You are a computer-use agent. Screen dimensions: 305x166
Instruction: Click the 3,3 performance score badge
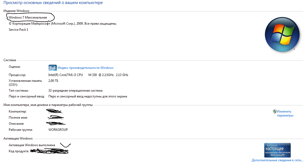coord(52,68)
